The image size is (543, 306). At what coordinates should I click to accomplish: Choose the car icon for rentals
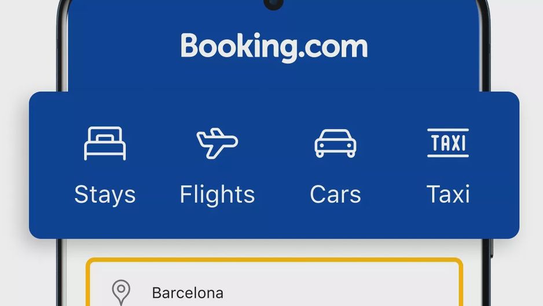click(335, 143)
